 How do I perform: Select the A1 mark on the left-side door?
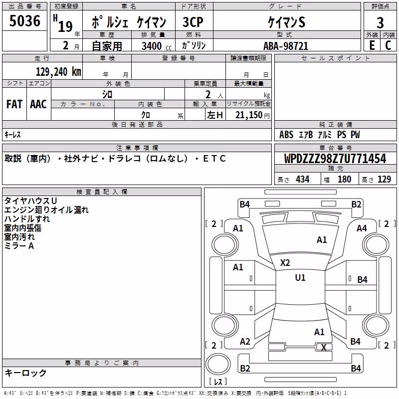click(238, 267)
